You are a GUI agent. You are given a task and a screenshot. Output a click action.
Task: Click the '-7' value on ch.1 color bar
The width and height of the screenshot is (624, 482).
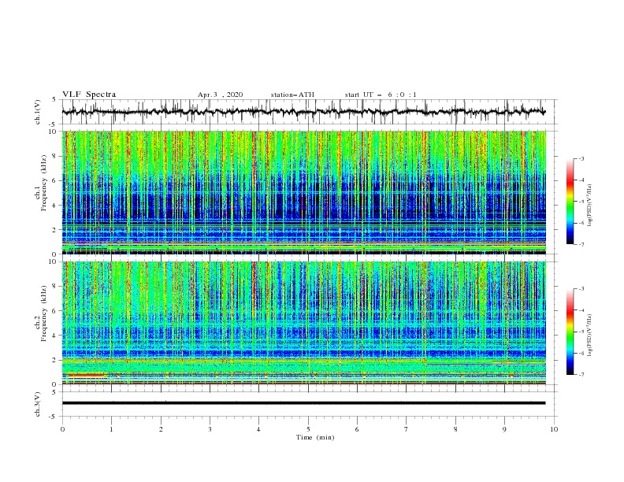tap(581, 244)
